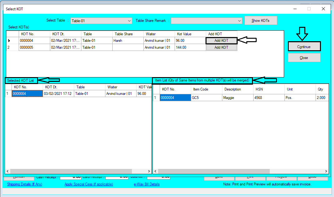The width and height of the screenshot is (334, 197).
Task: Click the Preview button
Action: tap(281, 177)
